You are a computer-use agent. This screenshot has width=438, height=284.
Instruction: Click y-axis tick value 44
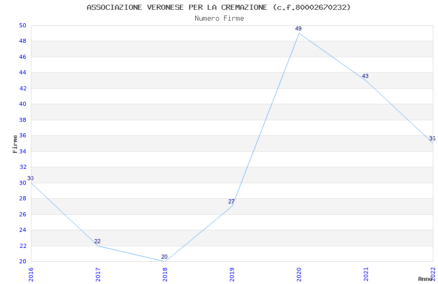(23, 72)
